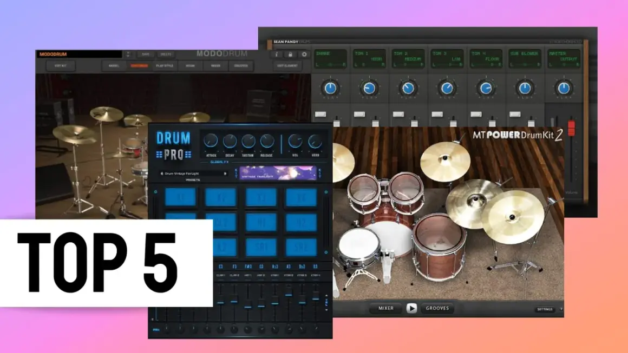Hit the floor tom in MT Power DrumKit
The height and width of the screenshot is (353, 628).
(x=440, y=248)
